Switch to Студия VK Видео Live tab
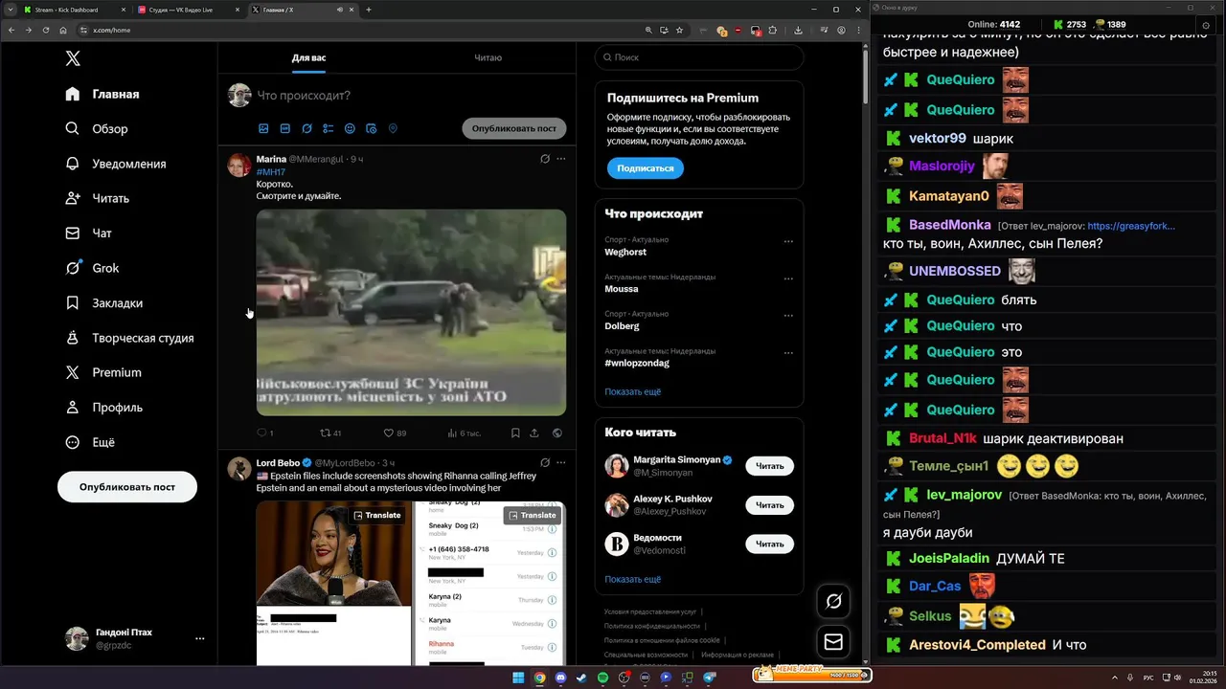 click(x=189, y=10)
